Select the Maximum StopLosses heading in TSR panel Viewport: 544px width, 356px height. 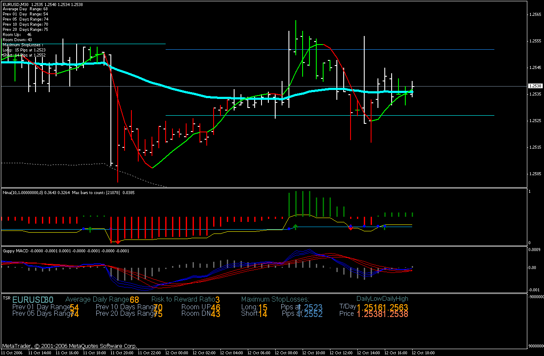point(275,299)
